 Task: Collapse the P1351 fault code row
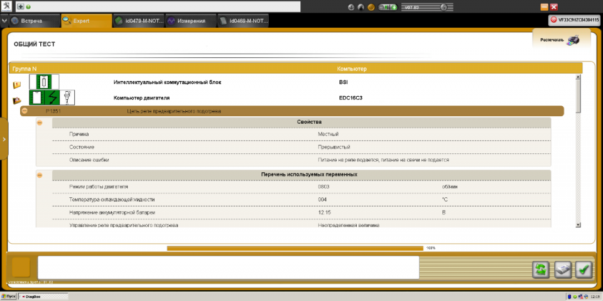pos(24,111)
